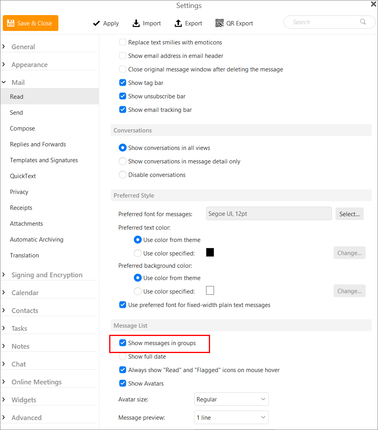The height and width of the screenshot is (430, 378).
Task: Open the Message preview dropdown
Action: pos(231,417)
